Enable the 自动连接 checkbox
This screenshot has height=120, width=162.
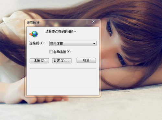51,52
